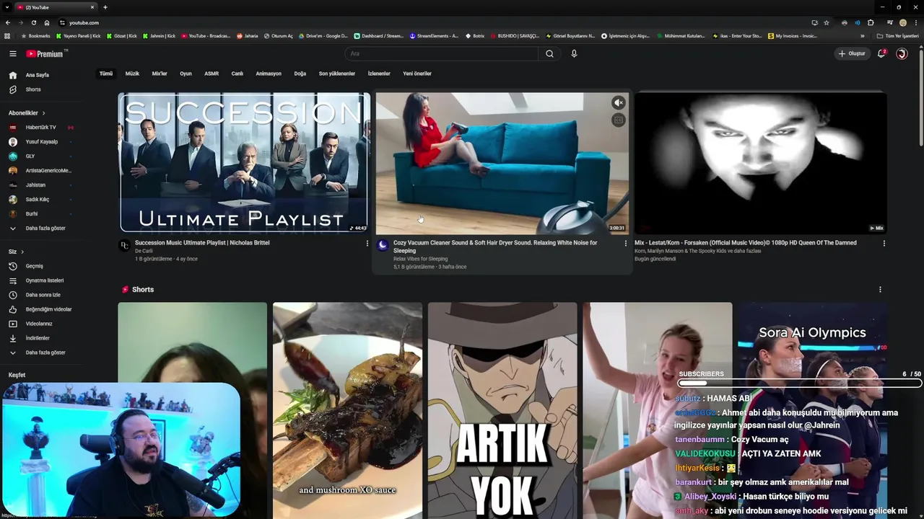Select the Mix'ler filter chip
This screenshot has width=924, height=519.
[160, 74]
